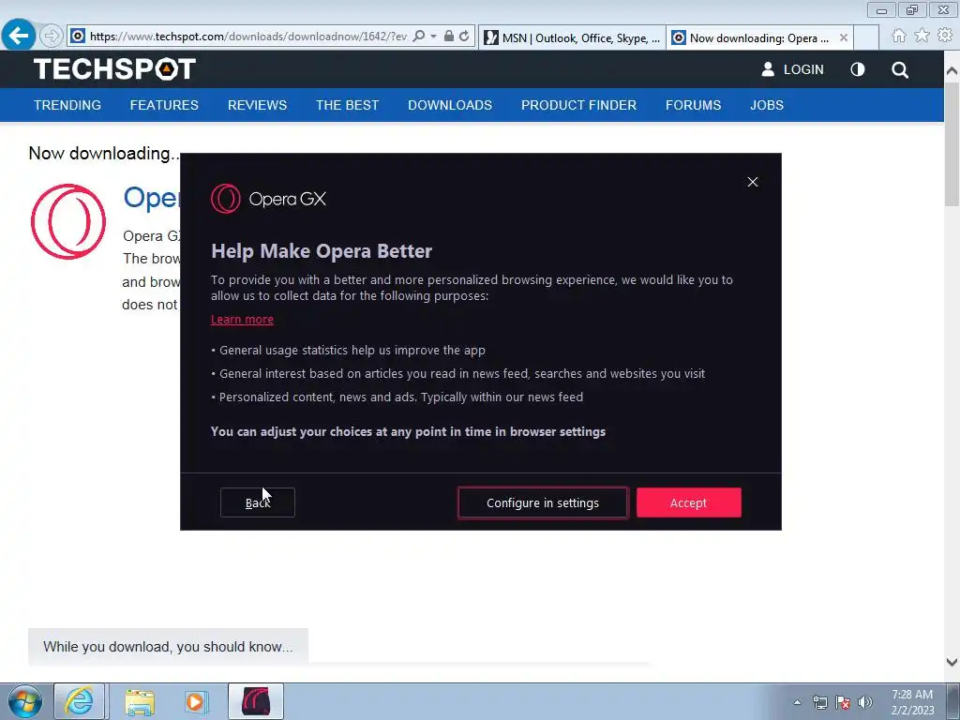Open the address bar dropdown arrow

[433, 37]
